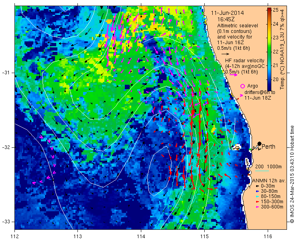Screen dimensions: 297x241
Task: Click the temperature color bar scale
Action: tap(269, 49)
